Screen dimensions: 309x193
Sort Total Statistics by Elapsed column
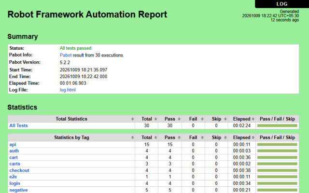tap(242, 119)
